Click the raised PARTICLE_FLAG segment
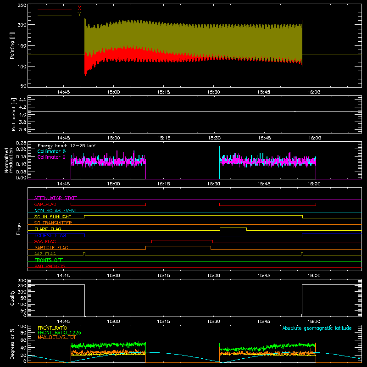 (178, 246)
